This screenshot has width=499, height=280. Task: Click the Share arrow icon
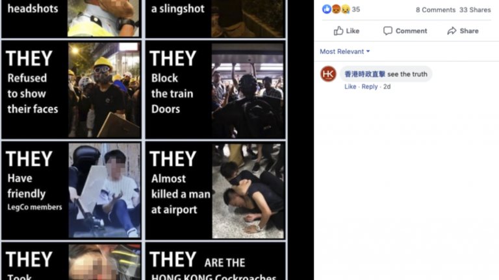[452, 31]
